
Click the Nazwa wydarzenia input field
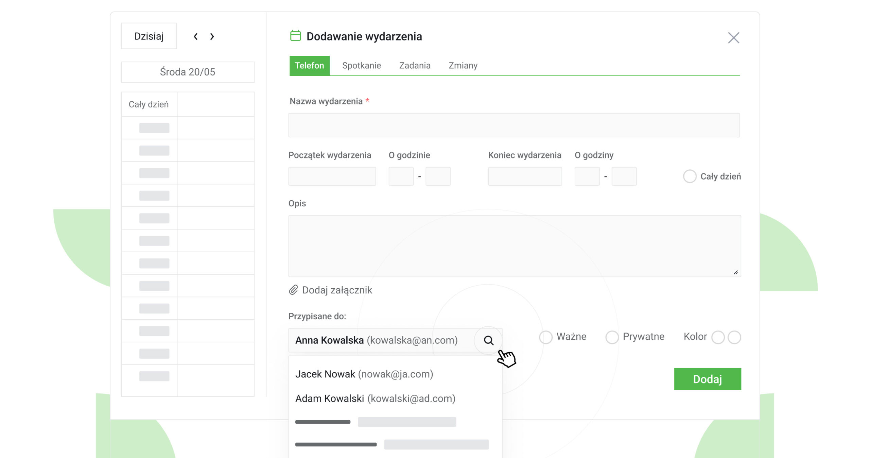(x=514, y=125)
